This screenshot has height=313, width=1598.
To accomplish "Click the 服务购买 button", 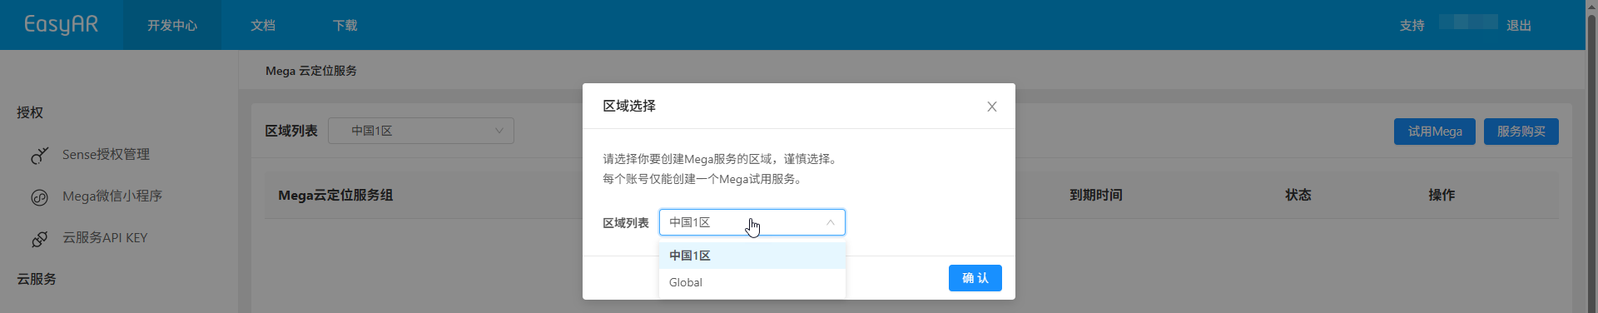I will tap(1521, 132).
